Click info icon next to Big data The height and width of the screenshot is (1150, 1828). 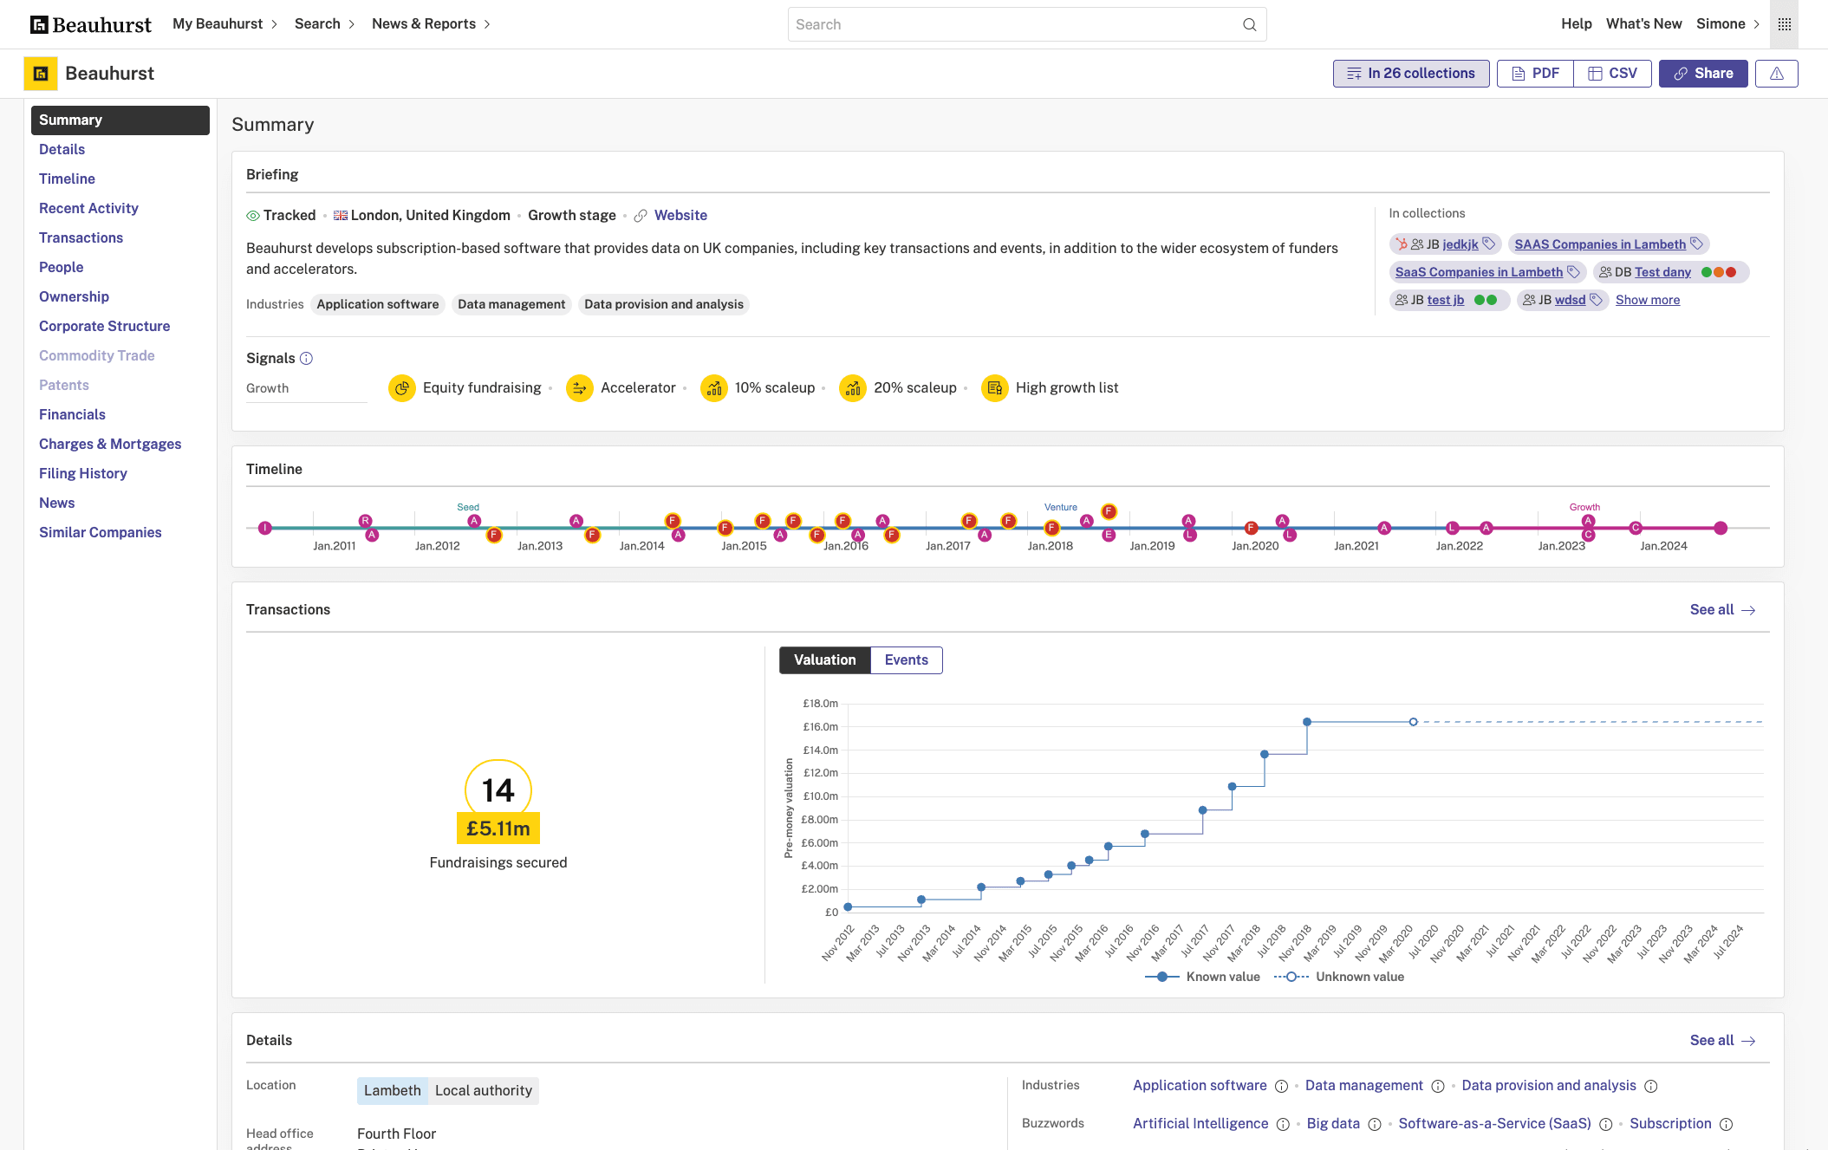[1375, 1125]
